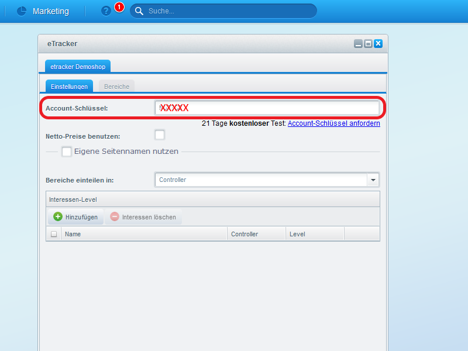
Task: Tick the Eigene Seitennamen nutzen checkbox
Action: pyautogui.click(x=67, y=152)
